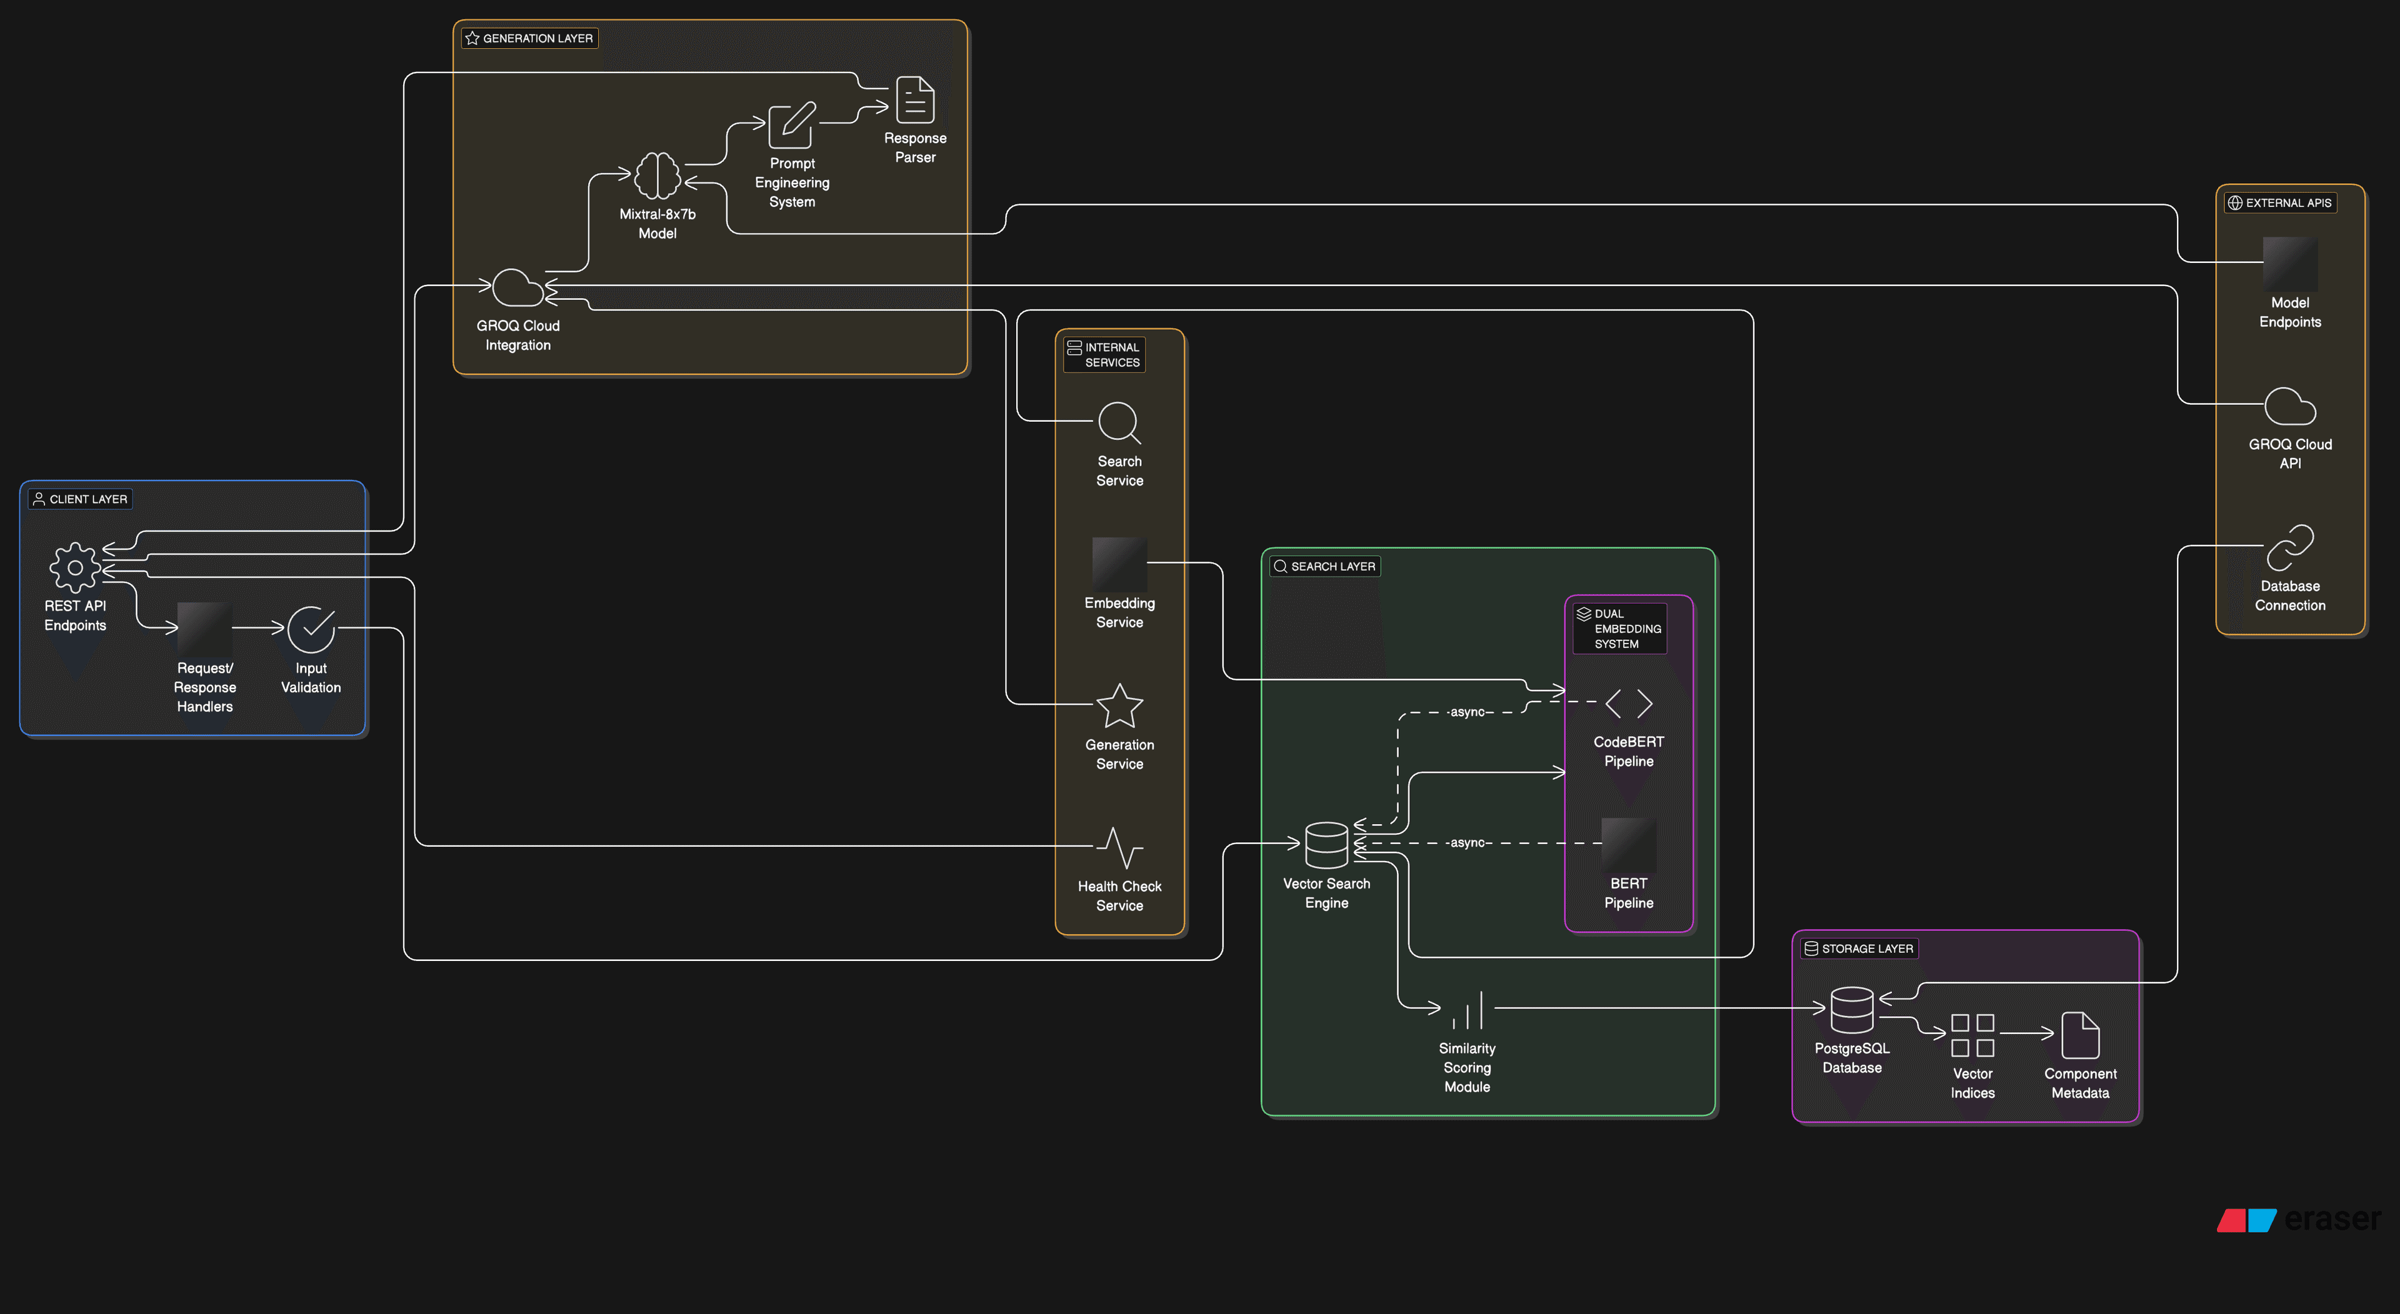Click the STORAGE LAYER header label
Image resolution: width=2400 pixels, height=1314 pixels.
[x=1859, y=948]
